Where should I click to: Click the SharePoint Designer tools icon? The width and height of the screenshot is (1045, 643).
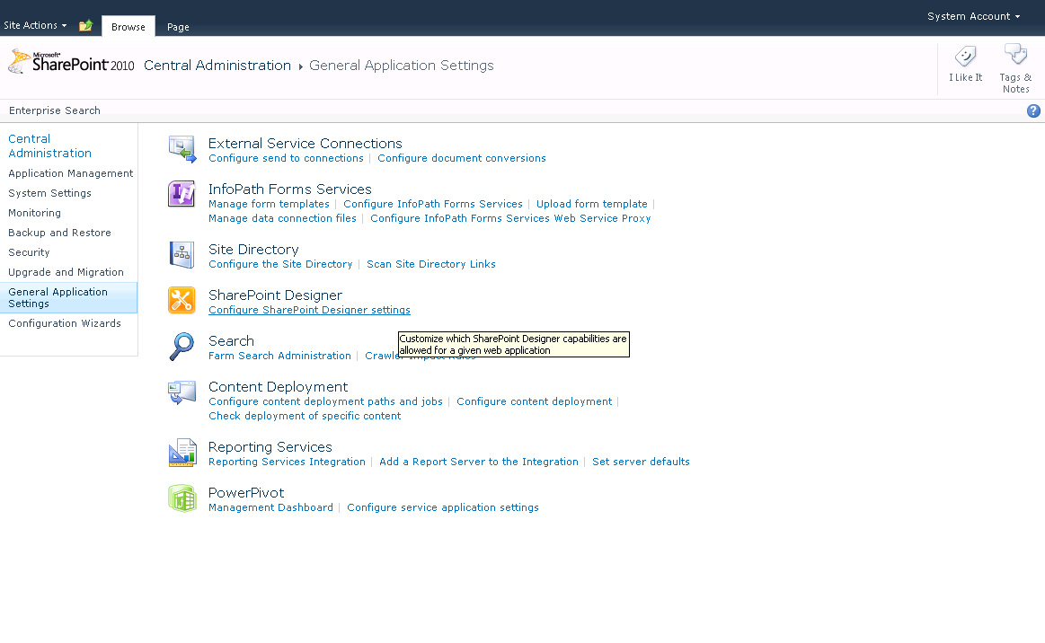coord(182,300)
